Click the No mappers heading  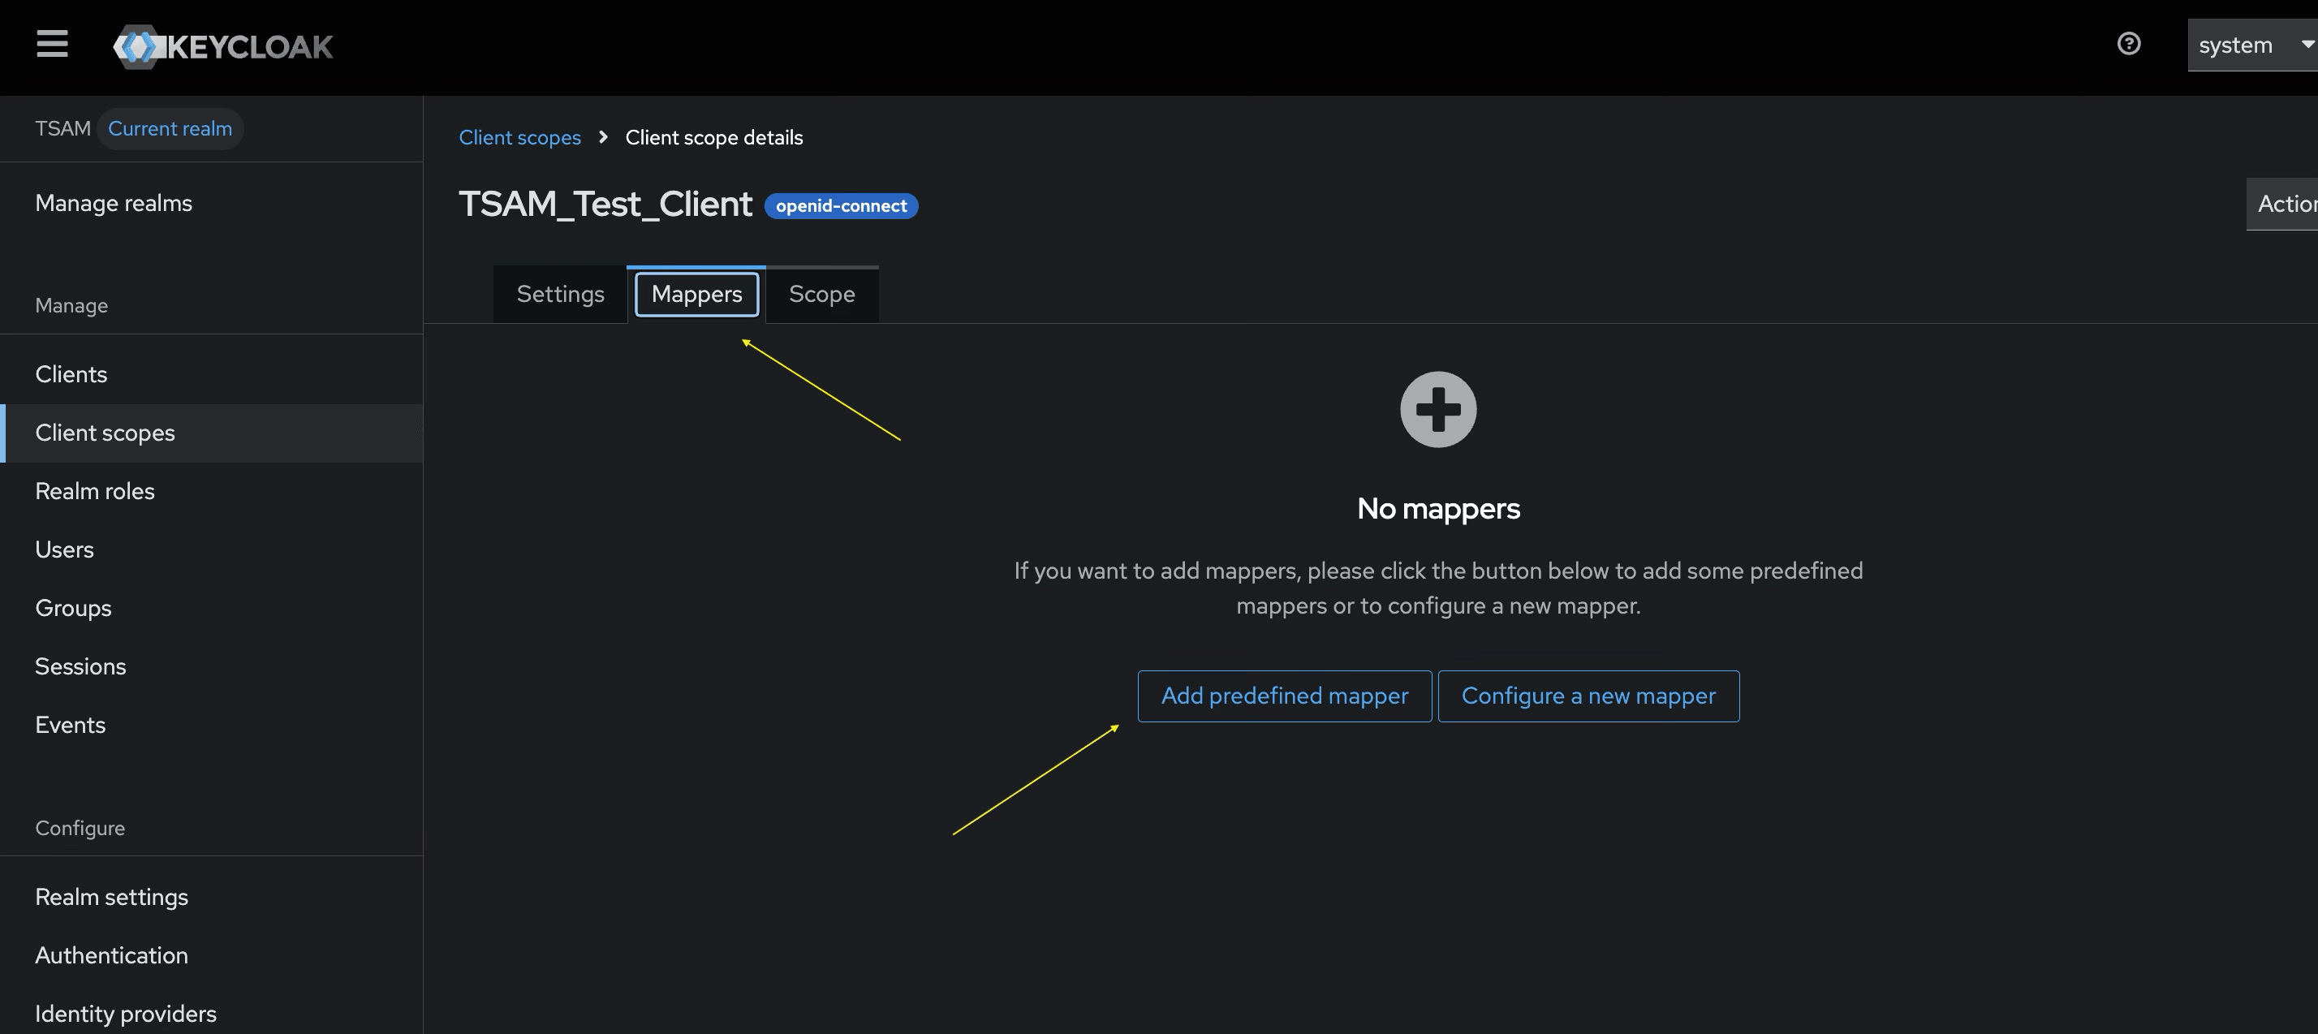click(1438, 508)
